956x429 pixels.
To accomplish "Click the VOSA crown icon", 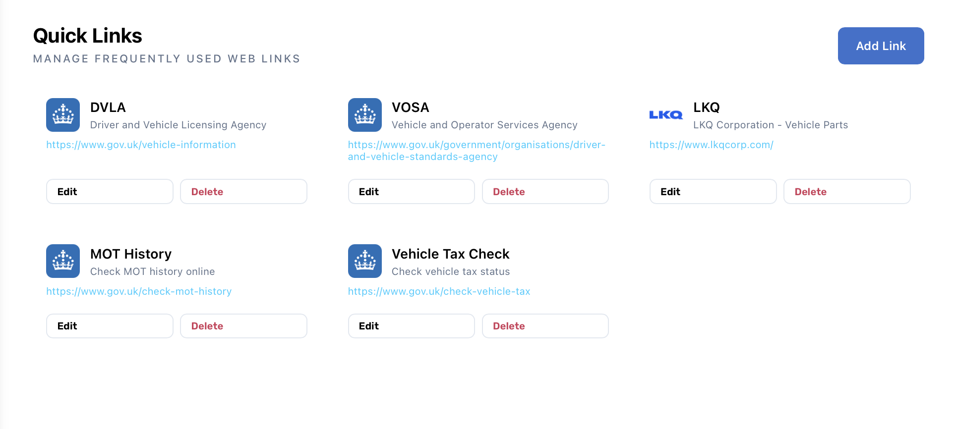I will click(x=364, y=114).
